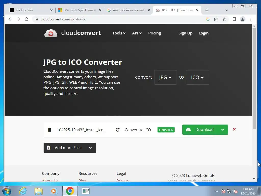Viewport: 261px width, 196px height.
Task: Click the Login link
Action: click(x=203, y=33)
